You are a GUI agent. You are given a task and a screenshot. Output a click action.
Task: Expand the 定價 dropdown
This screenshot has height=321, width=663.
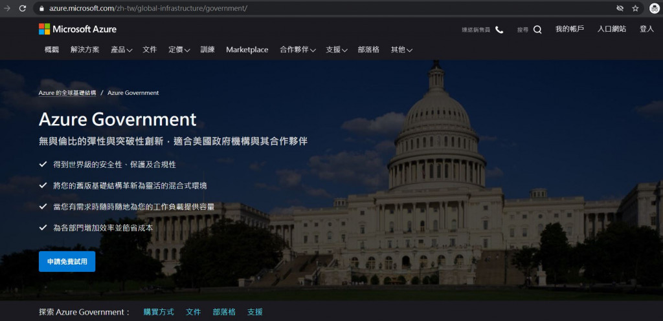tap(179, 50)
